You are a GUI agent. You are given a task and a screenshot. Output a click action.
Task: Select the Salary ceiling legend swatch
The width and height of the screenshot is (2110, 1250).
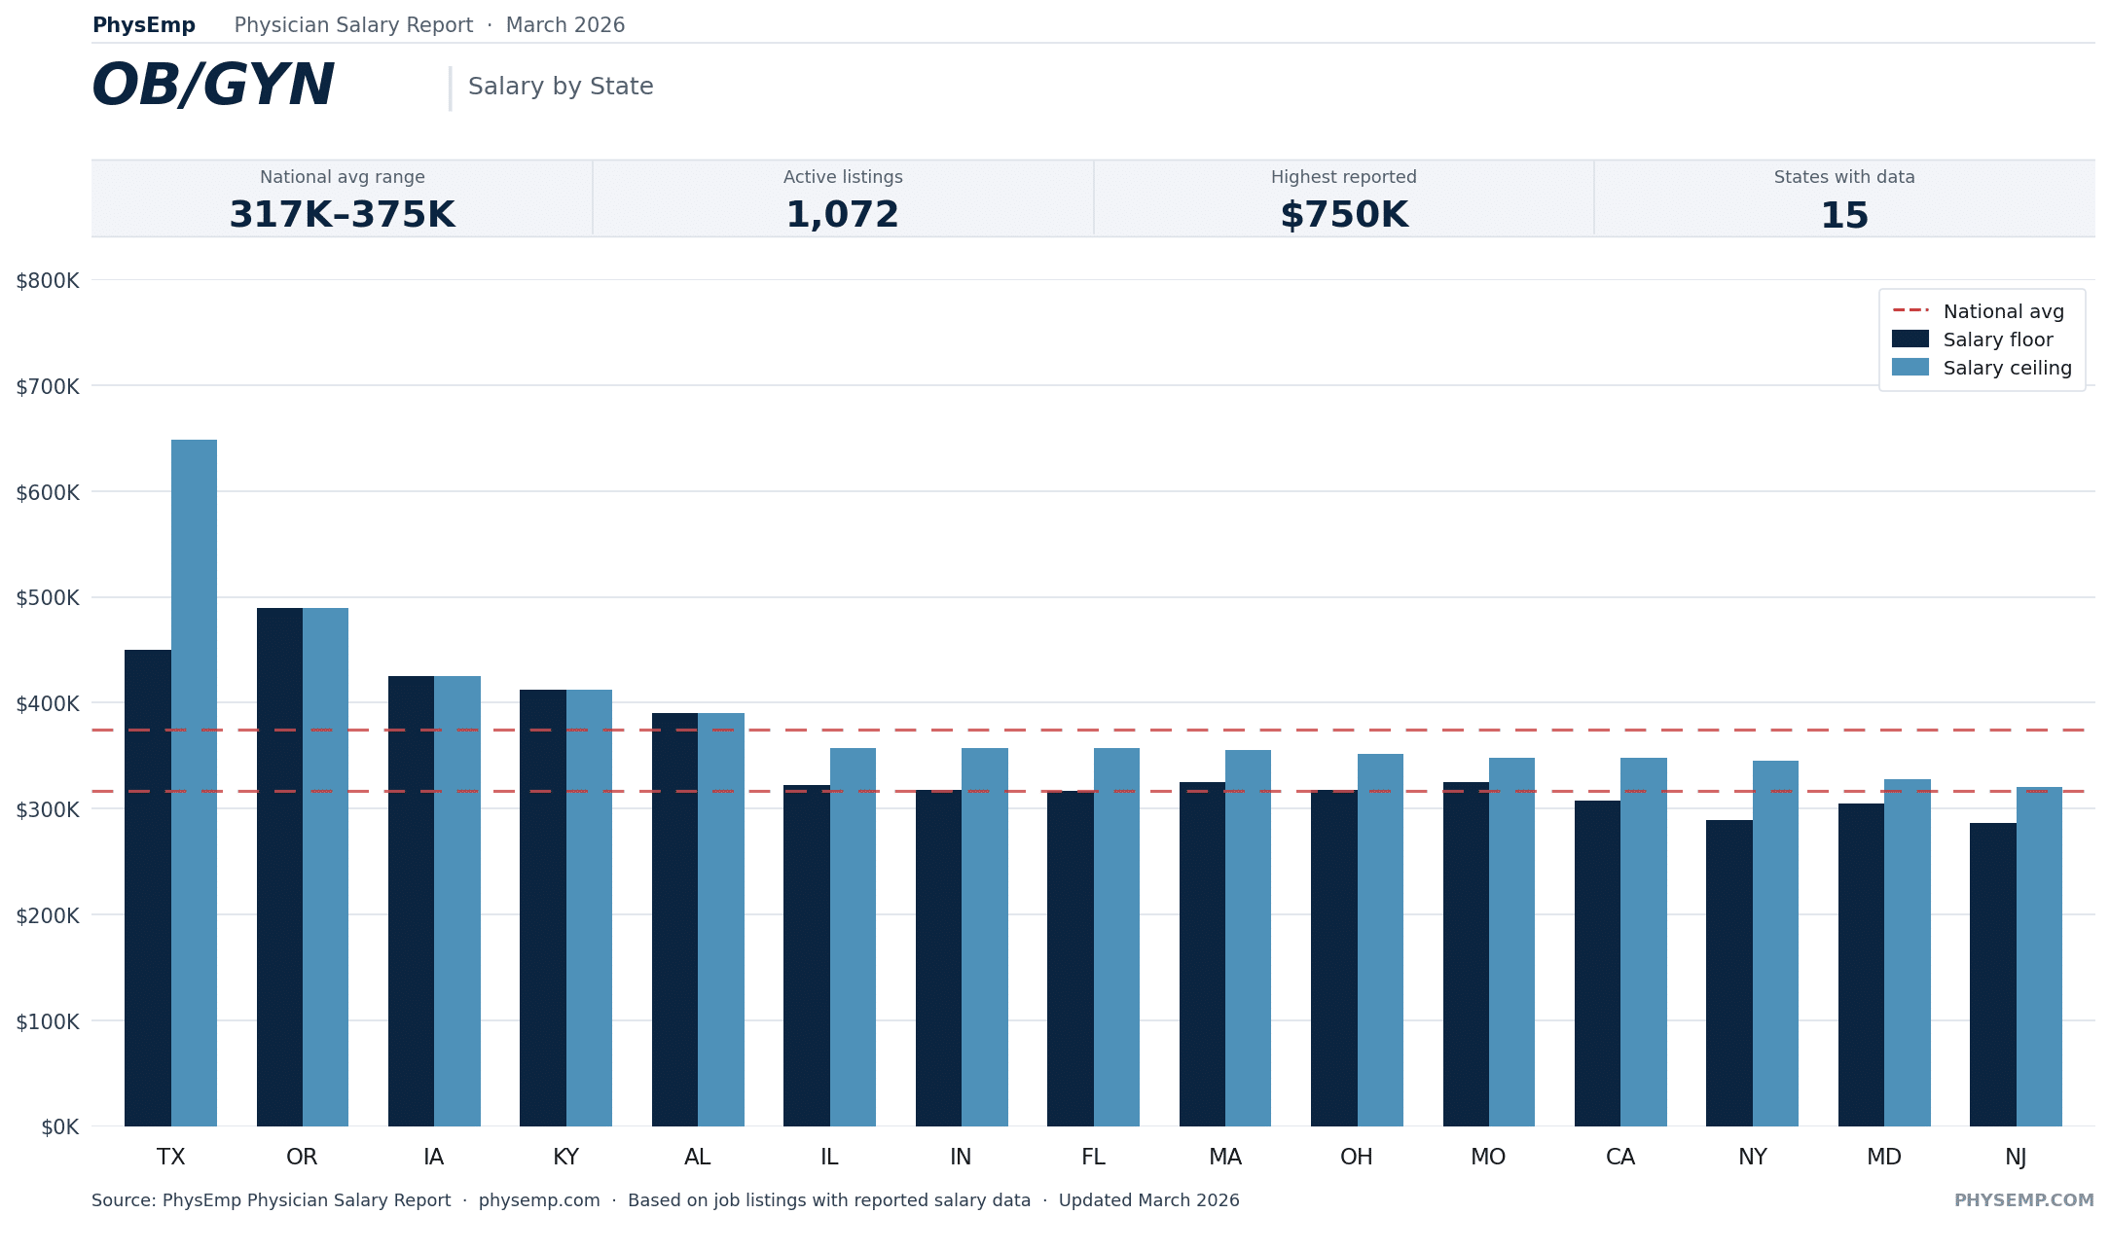tap(1910, 368)
